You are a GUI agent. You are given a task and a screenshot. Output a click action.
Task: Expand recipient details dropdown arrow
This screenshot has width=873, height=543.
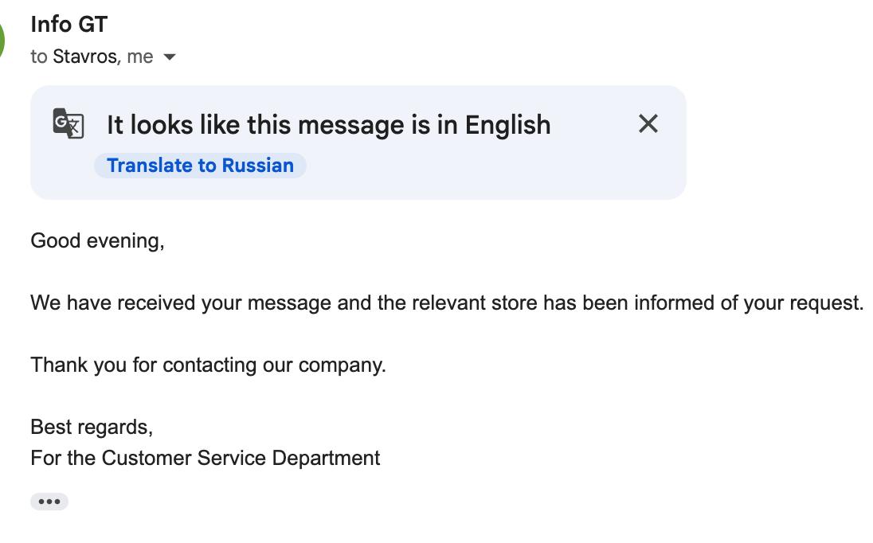click(169, 57)
